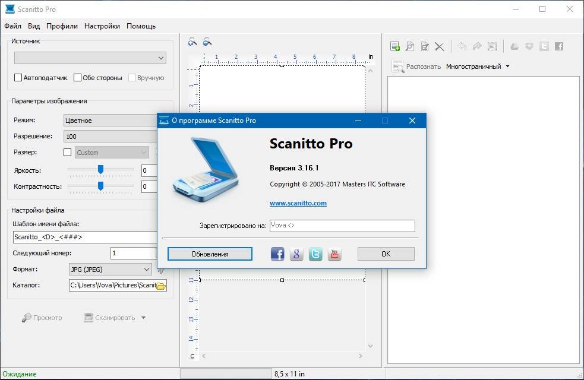Enable the Обе стороны checkbox

point(77,77)
